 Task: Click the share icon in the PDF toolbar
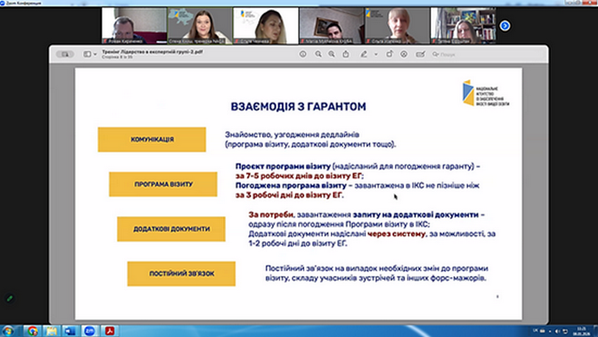[x=346, y=54]
